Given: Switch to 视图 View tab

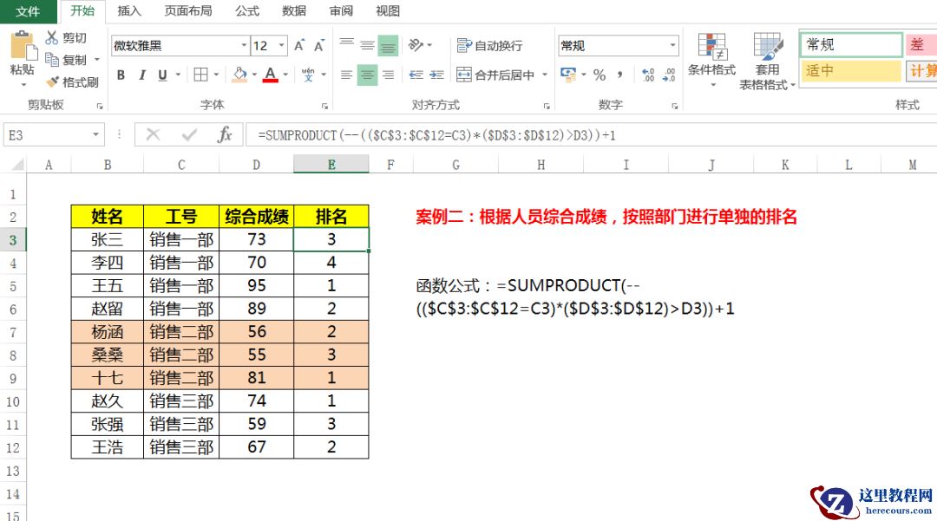Looking at the screenshot, I should tap(387, 10).
